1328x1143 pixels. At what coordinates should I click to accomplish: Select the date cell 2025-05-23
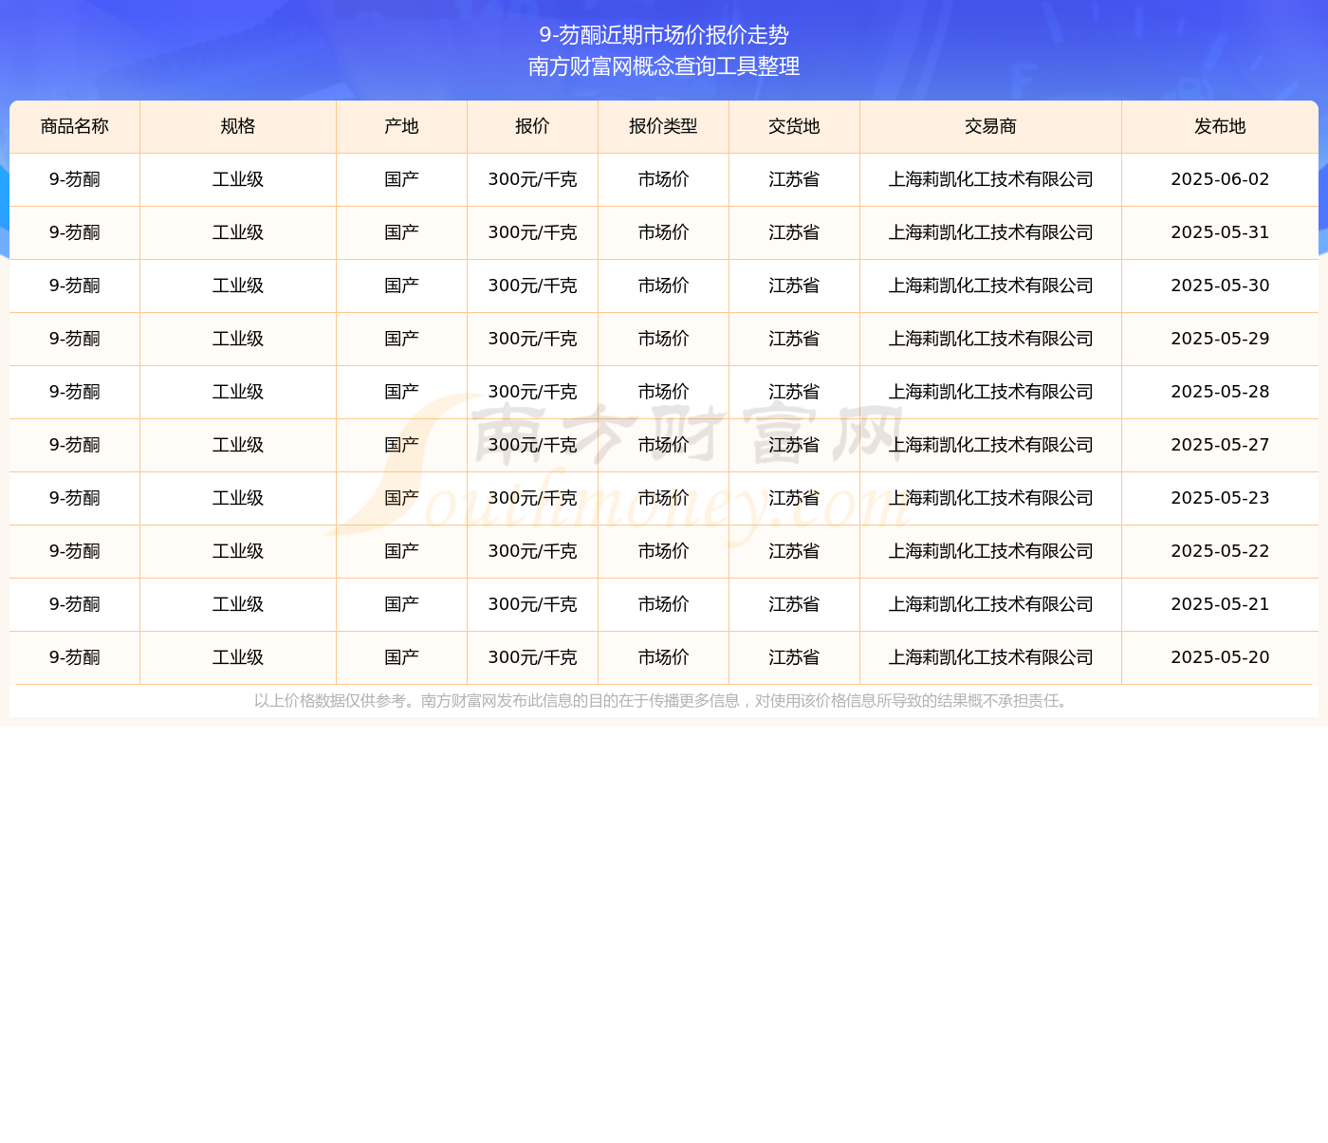pos(1220,498)
